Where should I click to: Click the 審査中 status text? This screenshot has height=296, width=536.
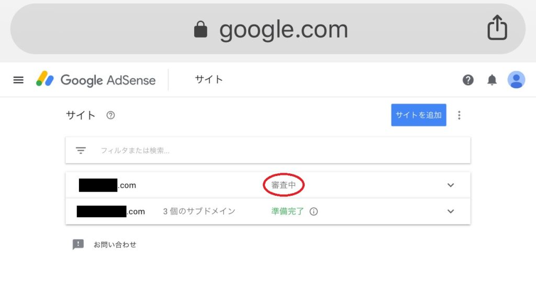[283, 185]
